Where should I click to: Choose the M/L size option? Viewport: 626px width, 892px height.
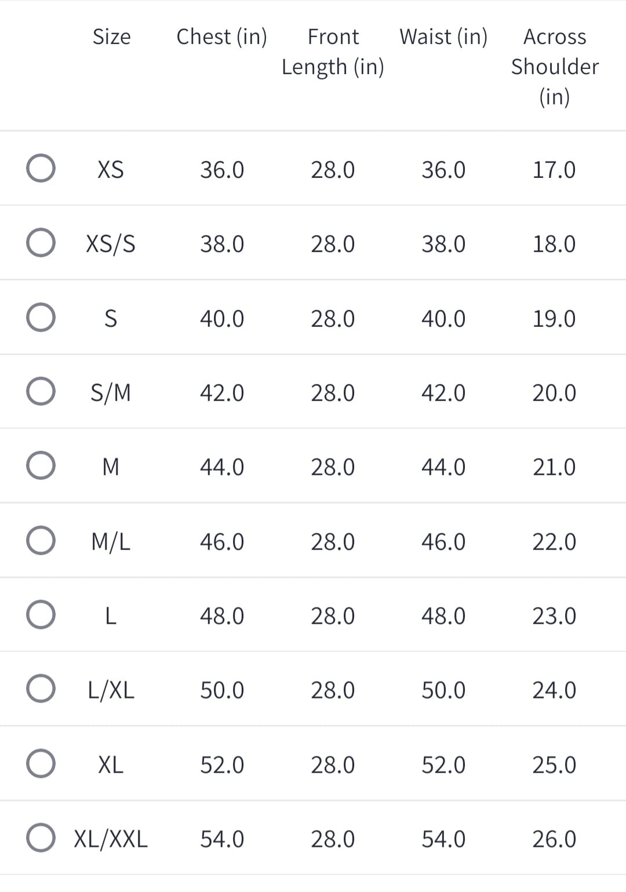(41, 541)
